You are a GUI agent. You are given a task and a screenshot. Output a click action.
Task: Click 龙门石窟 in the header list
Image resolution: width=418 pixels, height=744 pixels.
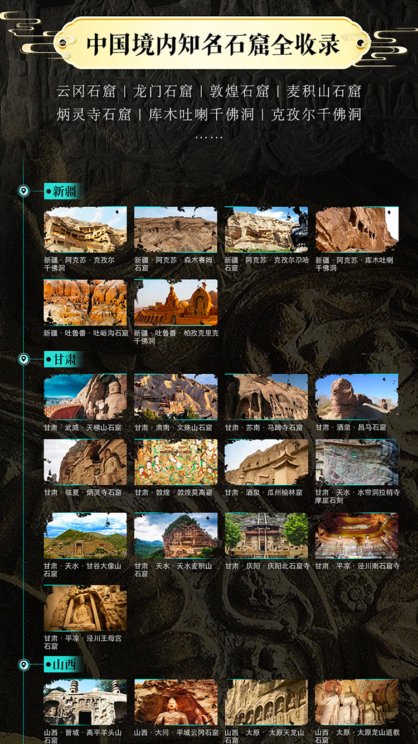click(x=163, y=91)
